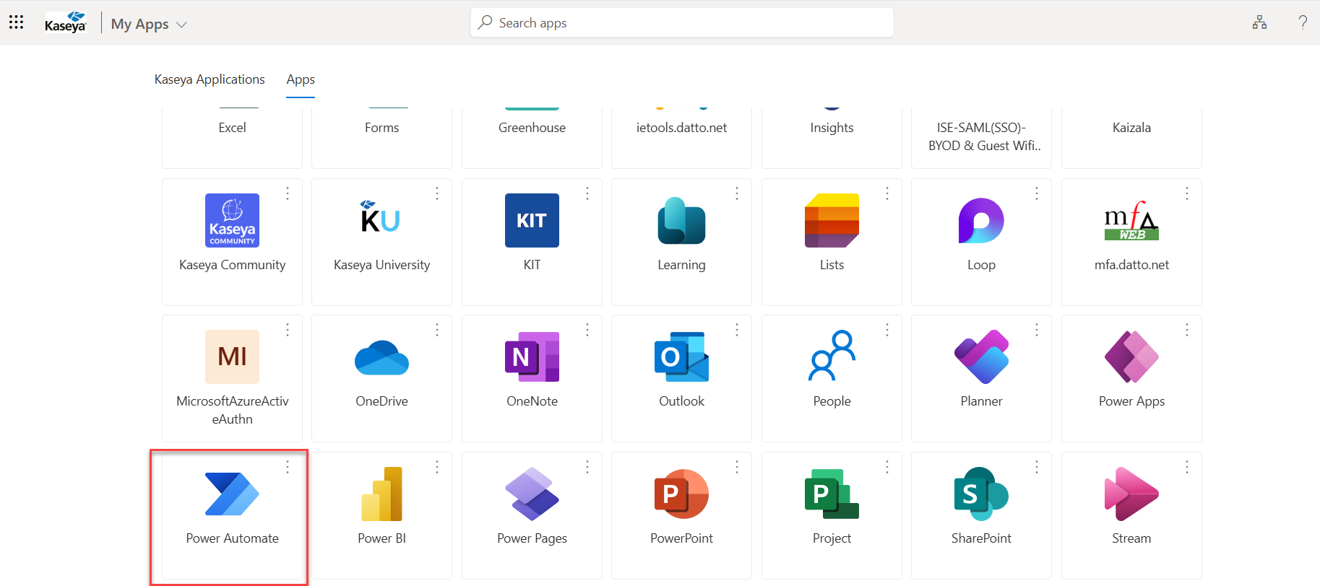This screenshot has height=586, width=1320.
Task: Launch the Outlook app icon
Action: click(x=681, y=357)
